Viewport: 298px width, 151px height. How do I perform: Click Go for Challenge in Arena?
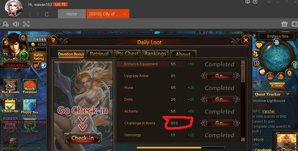(x=220, y=123)
